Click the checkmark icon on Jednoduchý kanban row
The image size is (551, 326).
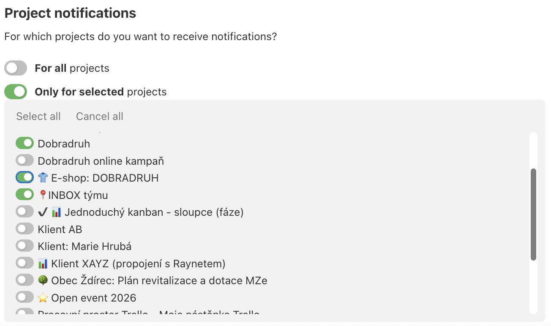click(x=43, y=212)
